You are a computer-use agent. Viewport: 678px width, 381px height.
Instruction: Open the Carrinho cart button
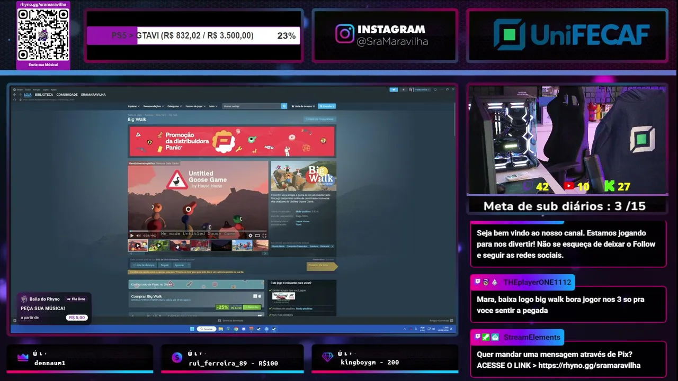tap(327, 106)
